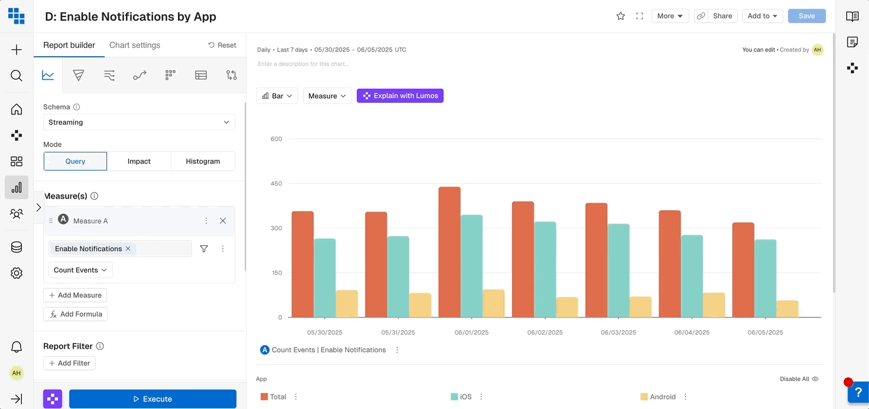This screenshot has width=869, height=409.
Task: Select the line trend report type icon
Action: pyautogui.click(x=48, y=75)
